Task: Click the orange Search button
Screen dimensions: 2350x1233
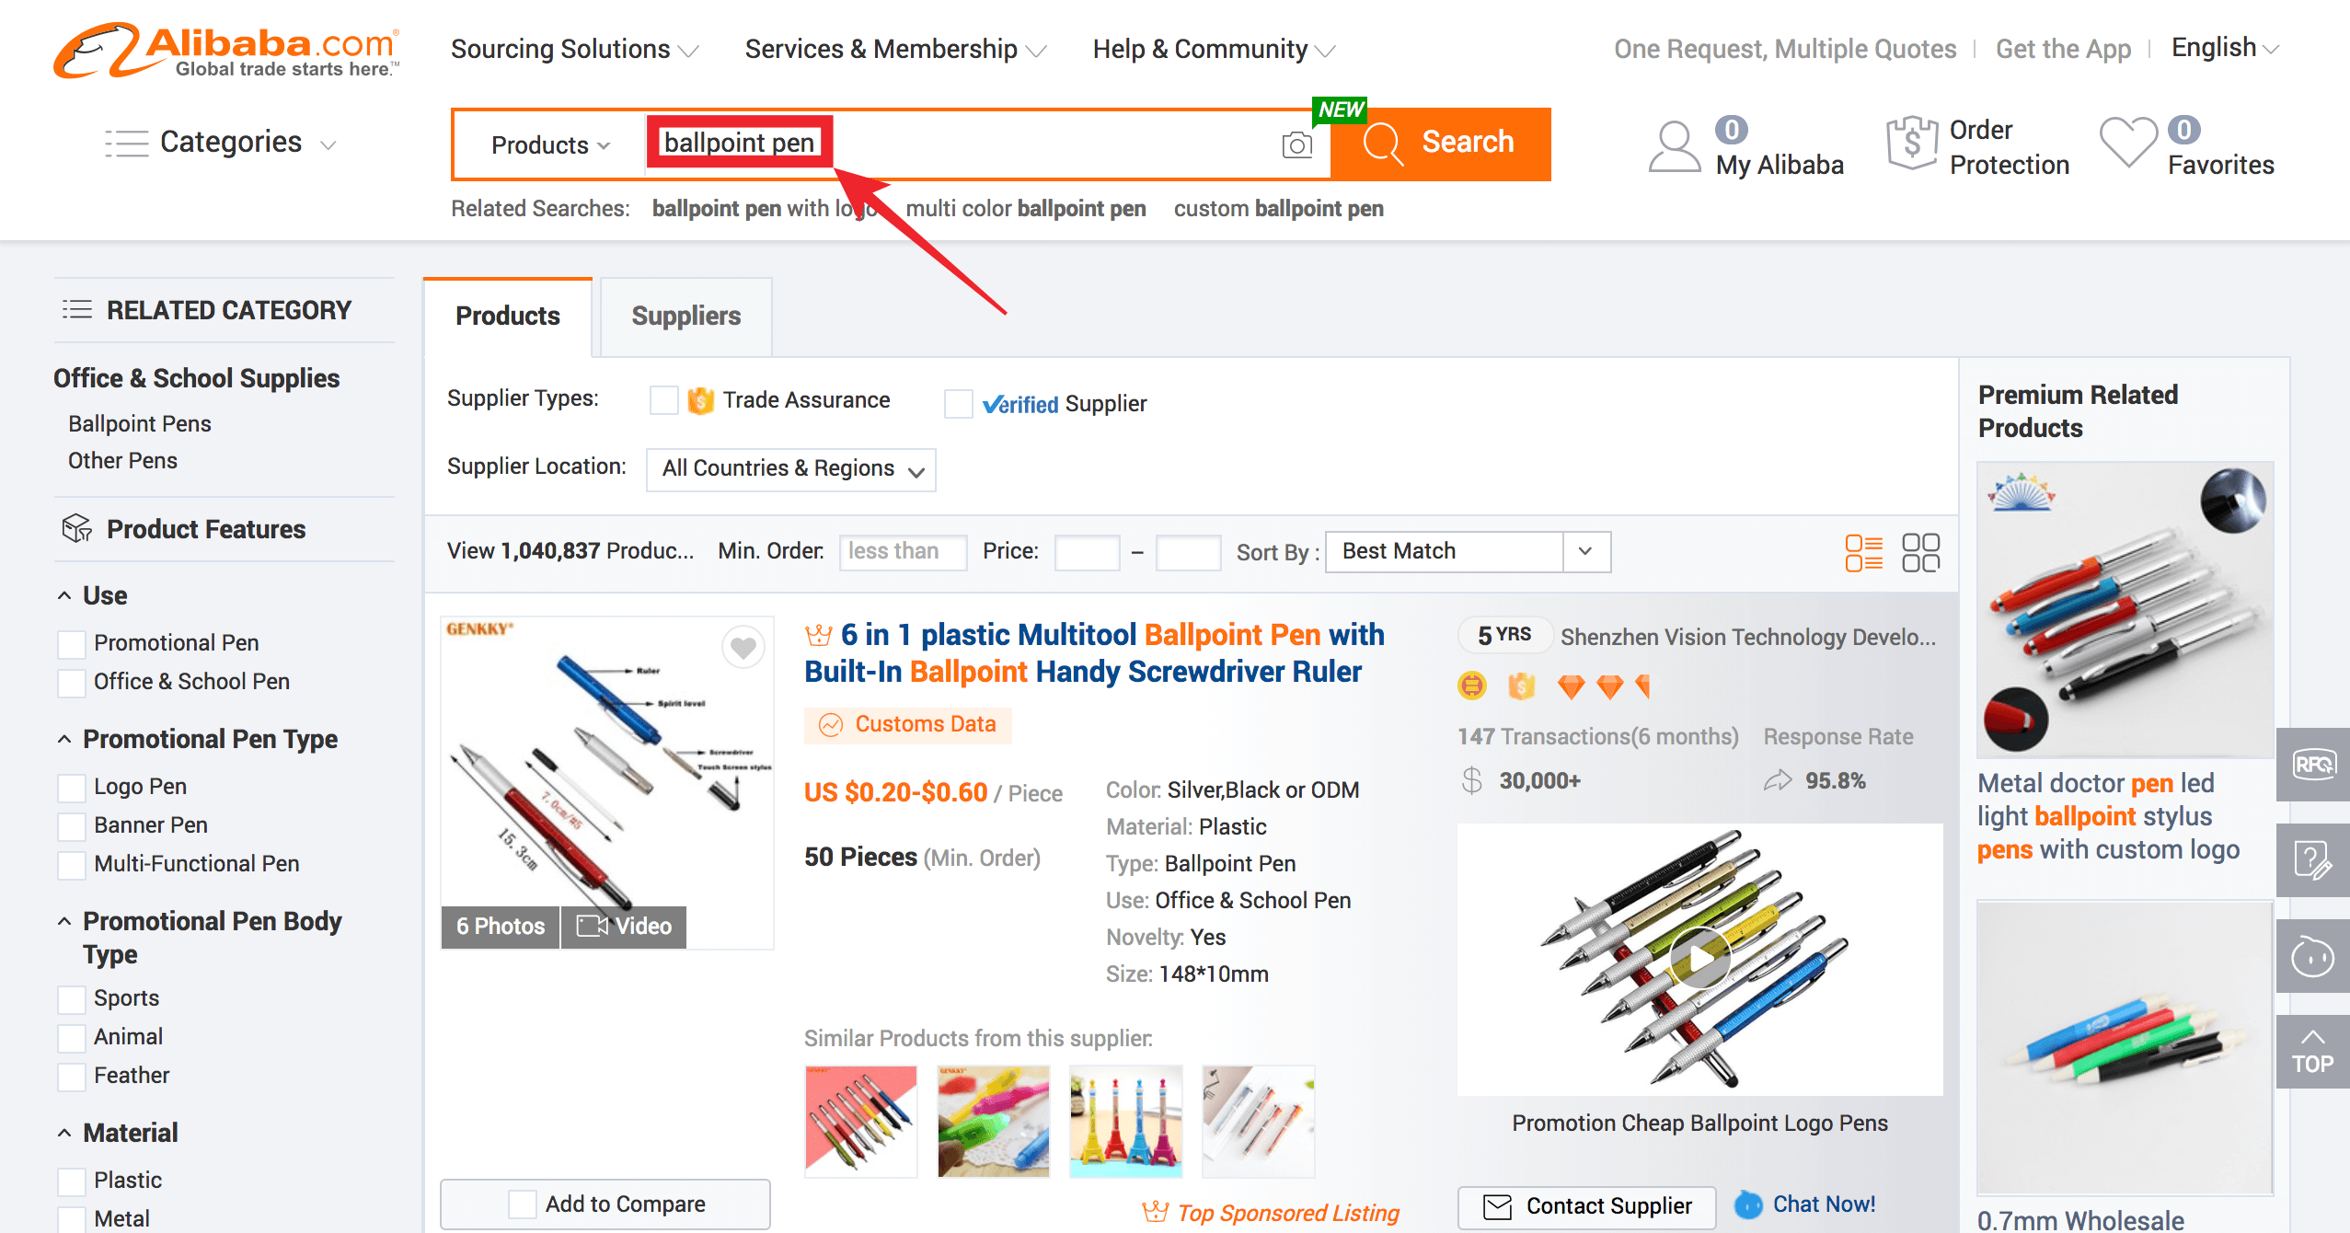Action: pyautogui.click(x=1441, y=143)
